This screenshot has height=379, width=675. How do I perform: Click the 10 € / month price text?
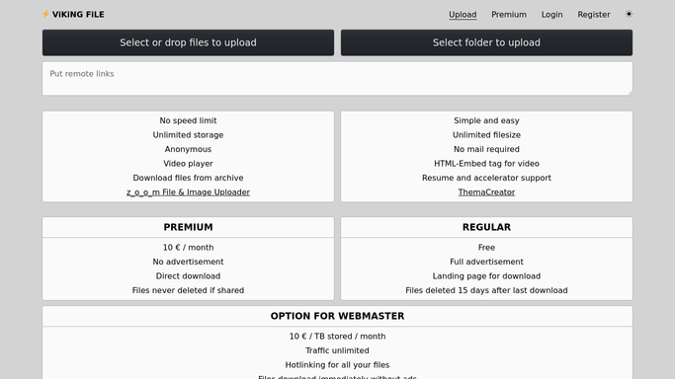pos(188,248)
